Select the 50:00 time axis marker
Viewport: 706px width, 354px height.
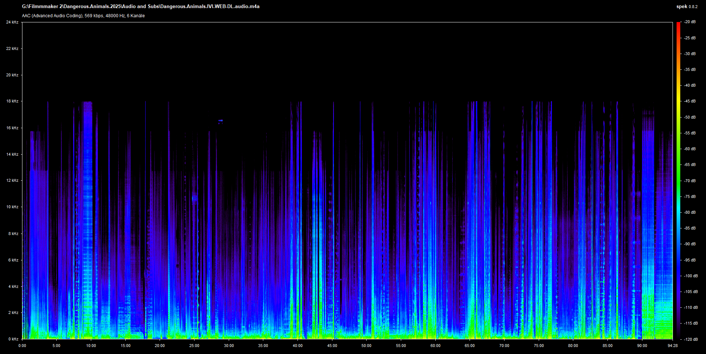click(366, 346)
